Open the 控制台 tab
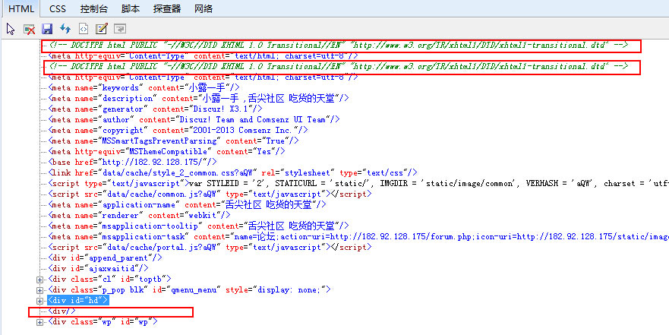Viewport: 669px width, 335px height. [x=94, y=9]
